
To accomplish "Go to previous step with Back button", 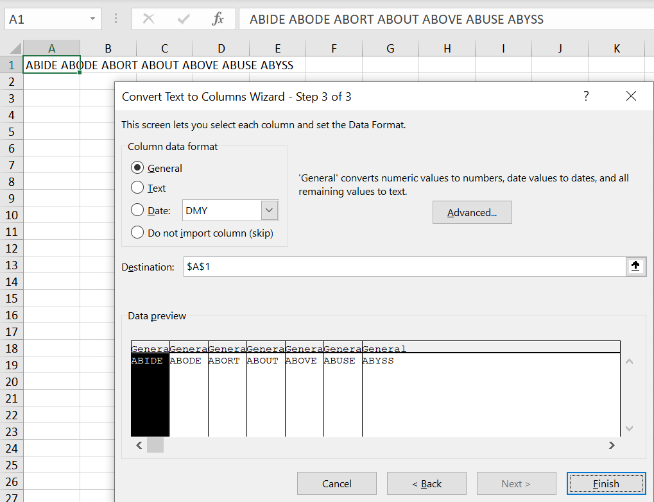I will click(427, 483).
